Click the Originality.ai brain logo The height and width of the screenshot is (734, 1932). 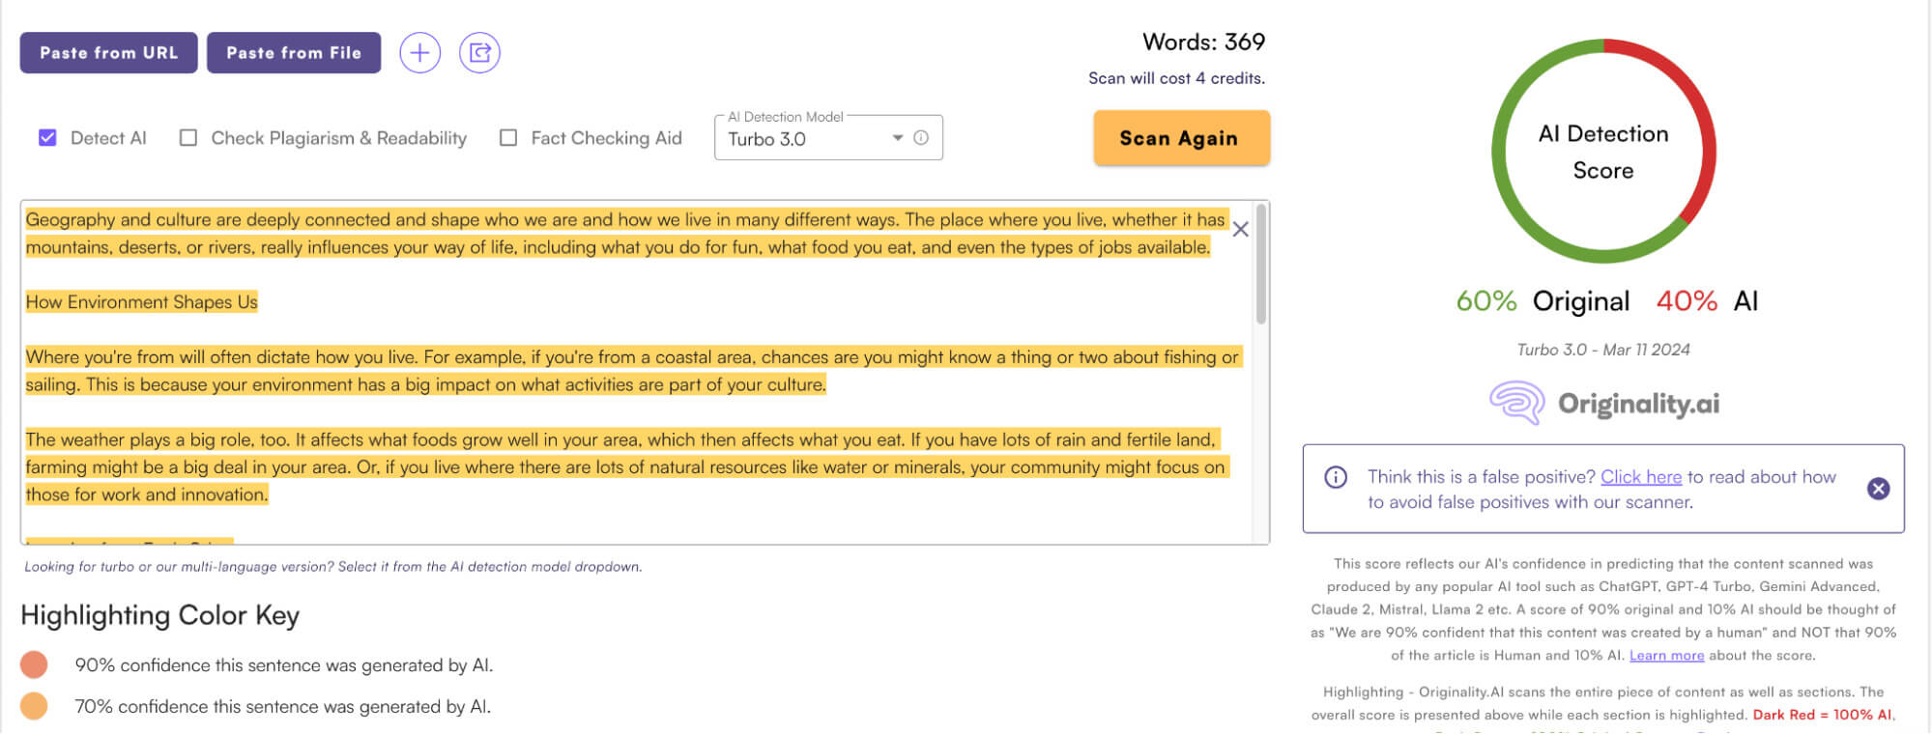pyautogui.click(x=1516, y=403)
